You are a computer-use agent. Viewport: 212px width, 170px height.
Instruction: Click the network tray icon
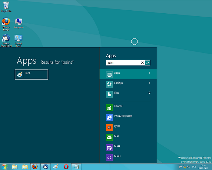(184, 167)
